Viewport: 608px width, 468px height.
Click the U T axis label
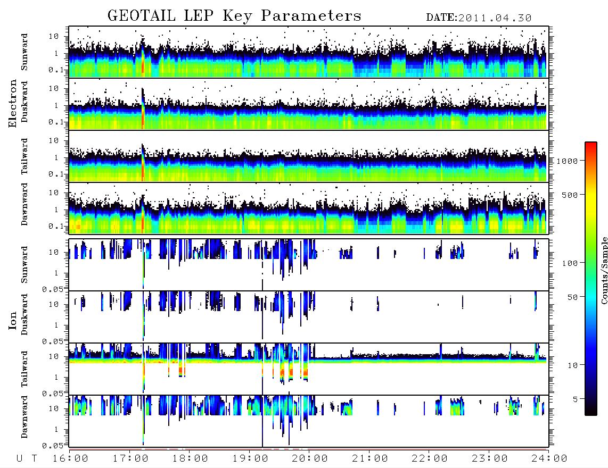[27, 458]
